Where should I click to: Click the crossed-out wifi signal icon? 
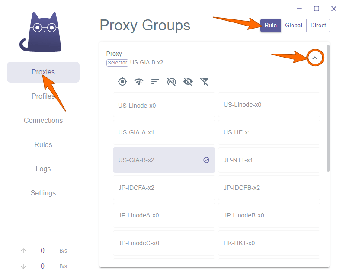click(x=172, y=82)
